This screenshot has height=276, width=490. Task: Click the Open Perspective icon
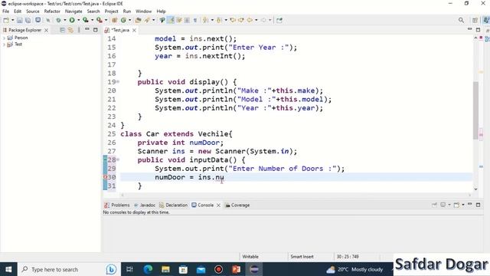click(x=475, y=20)
